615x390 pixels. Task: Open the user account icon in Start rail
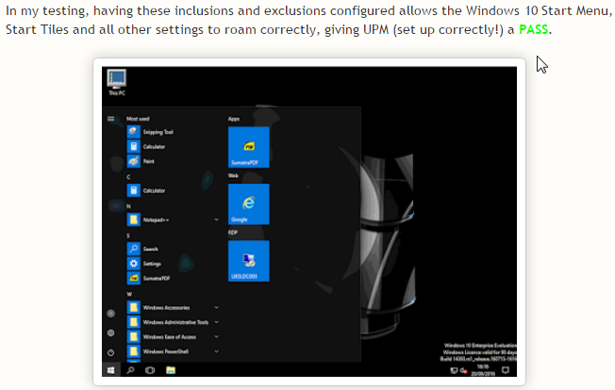pyautogui.click(x=111, y=314)
